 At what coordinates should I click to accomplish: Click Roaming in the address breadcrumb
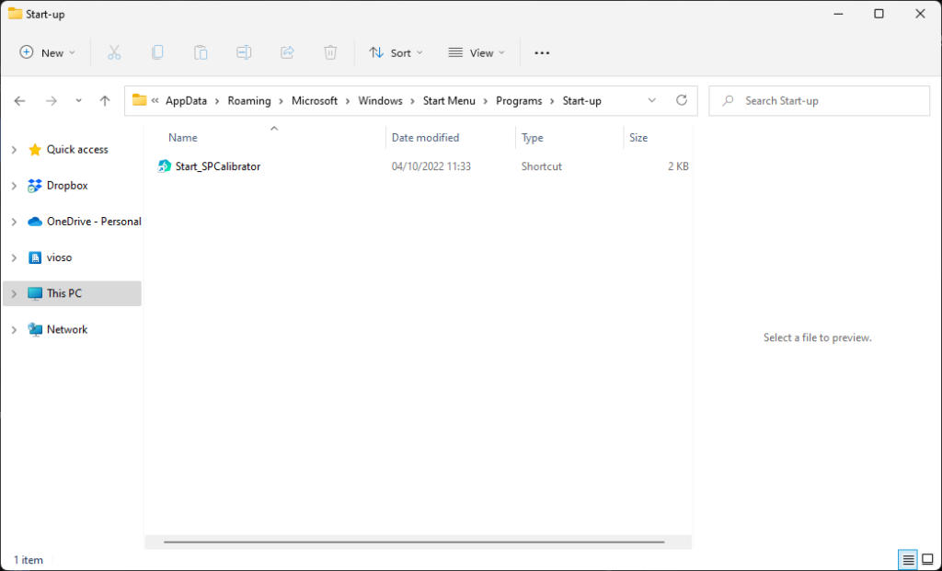click(249, 101)
